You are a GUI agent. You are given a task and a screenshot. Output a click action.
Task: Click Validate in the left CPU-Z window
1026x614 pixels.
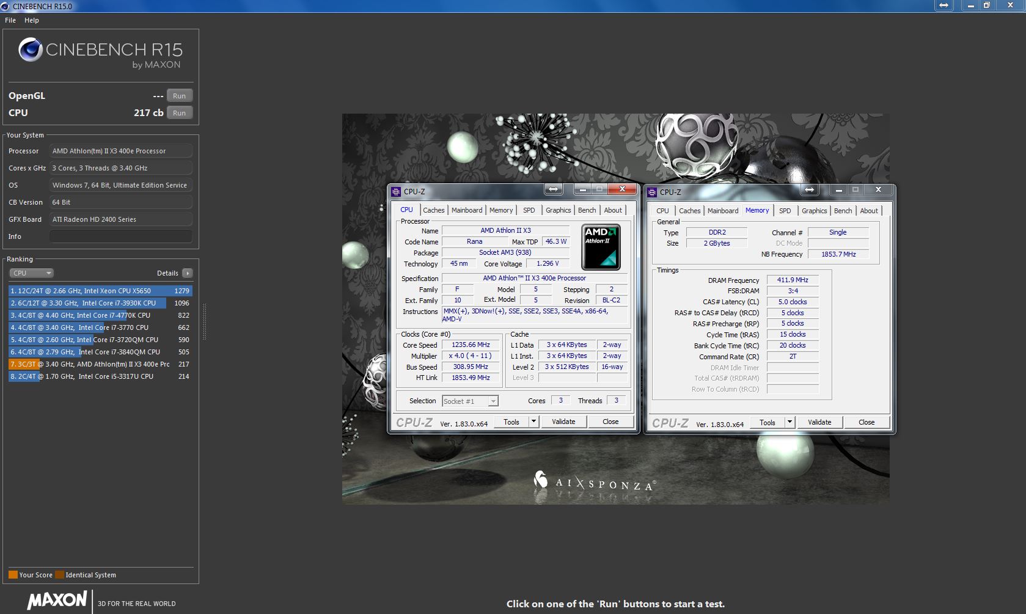563,422
